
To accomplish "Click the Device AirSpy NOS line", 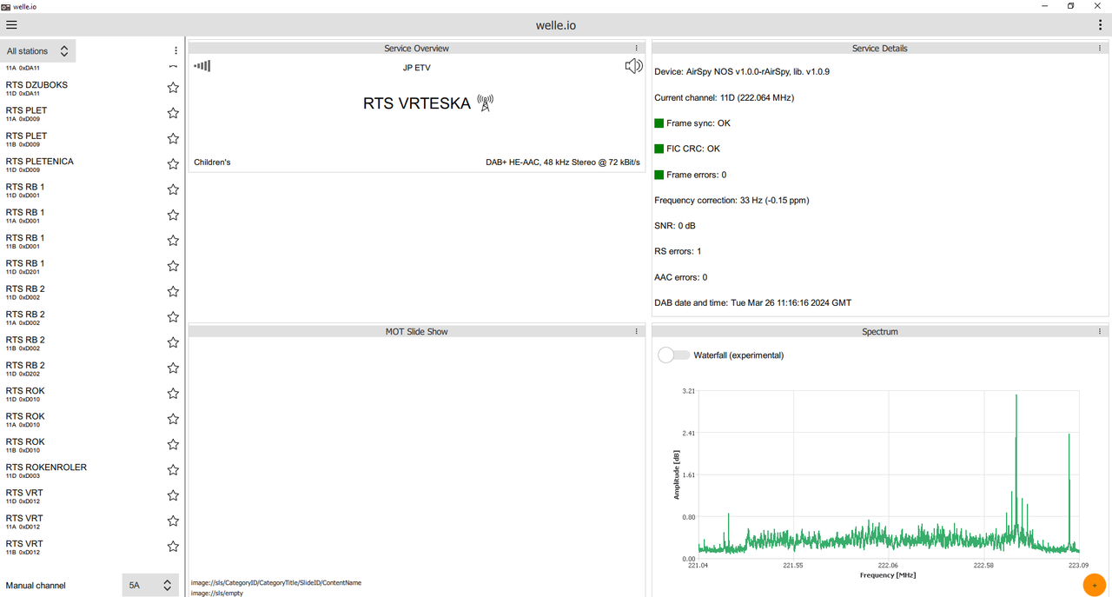I will [742, 72].
